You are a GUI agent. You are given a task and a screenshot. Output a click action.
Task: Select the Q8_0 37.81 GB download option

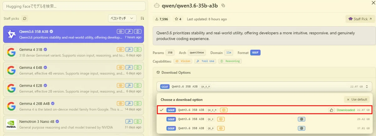[264, 128]
